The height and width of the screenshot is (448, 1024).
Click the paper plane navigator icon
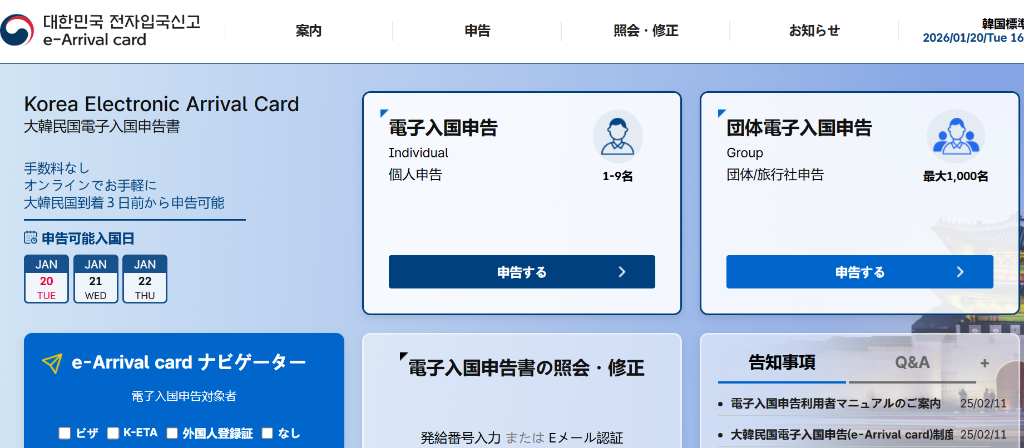[52, 364]
